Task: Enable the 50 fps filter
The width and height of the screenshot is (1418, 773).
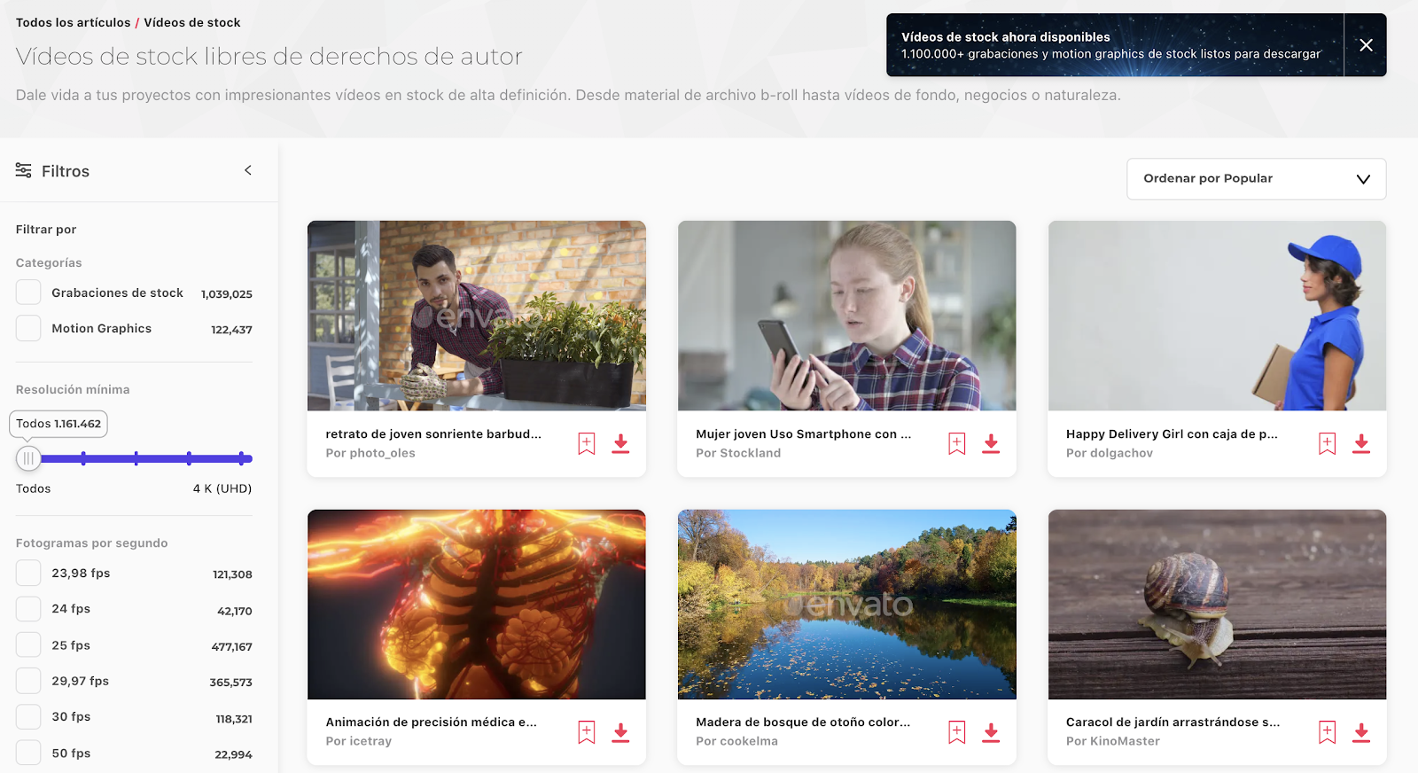Action: coord(28,753)
